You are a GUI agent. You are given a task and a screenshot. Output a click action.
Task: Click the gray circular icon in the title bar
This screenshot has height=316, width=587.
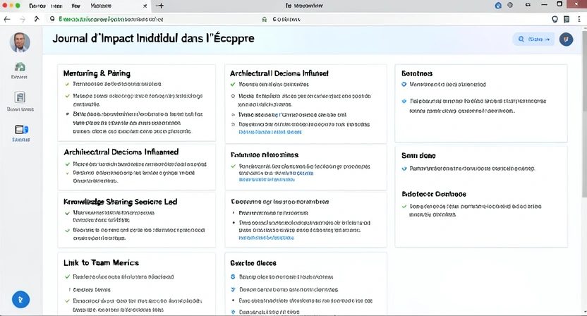pyautogui.click(x=510, y=5)
